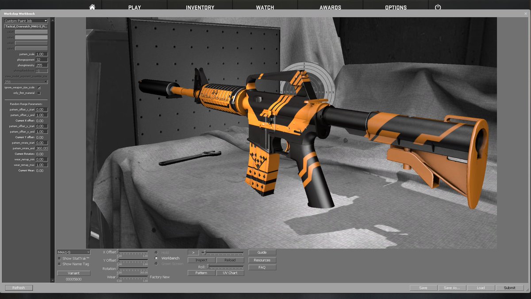The height and width of the screenshot is (299, 531).
Task: Edit pattern_offset_x_end field
Action: [x=42, y=115]
